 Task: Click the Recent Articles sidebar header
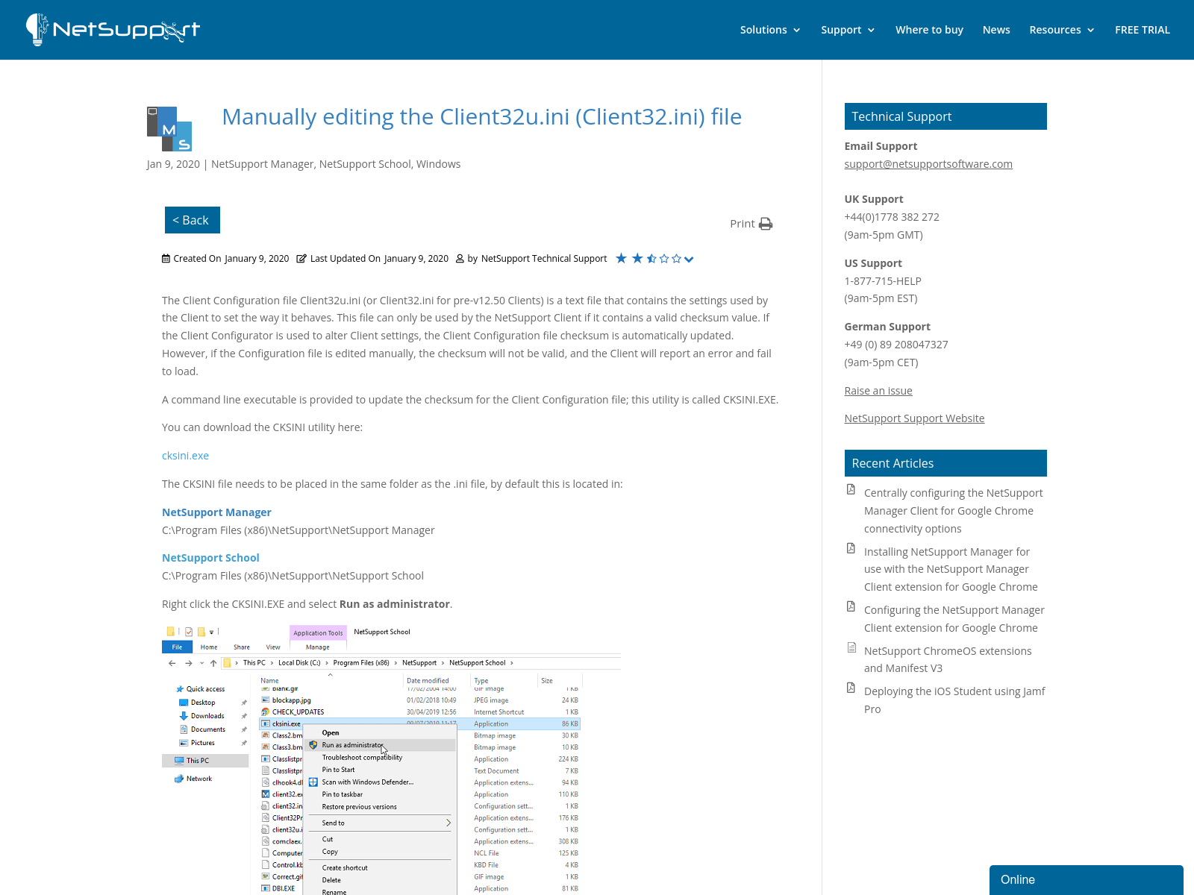(x=945, y=463)
